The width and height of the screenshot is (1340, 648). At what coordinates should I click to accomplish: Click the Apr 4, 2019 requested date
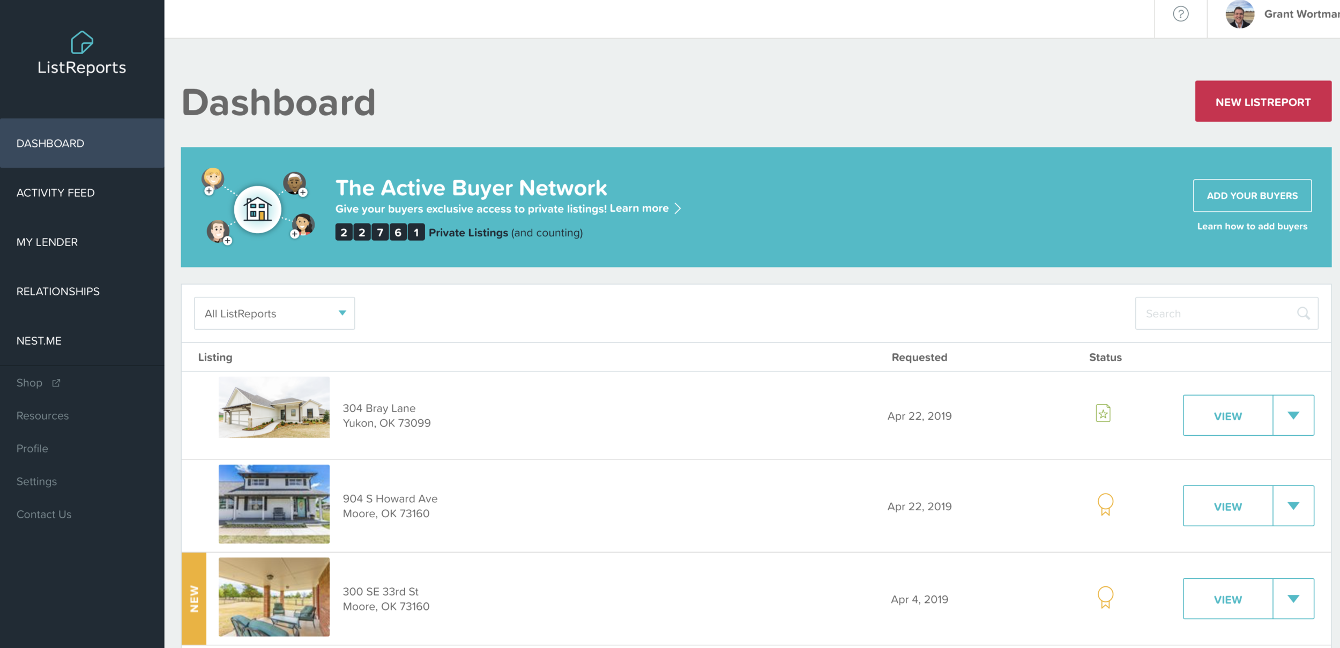click(919, 599)
